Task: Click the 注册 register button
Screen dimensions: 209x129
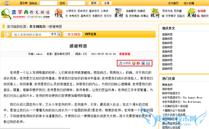Action: tap(107, 3)
